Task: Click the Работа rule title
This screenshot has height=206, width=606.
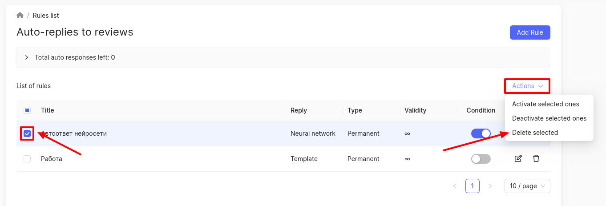Action: pos(52,159)
